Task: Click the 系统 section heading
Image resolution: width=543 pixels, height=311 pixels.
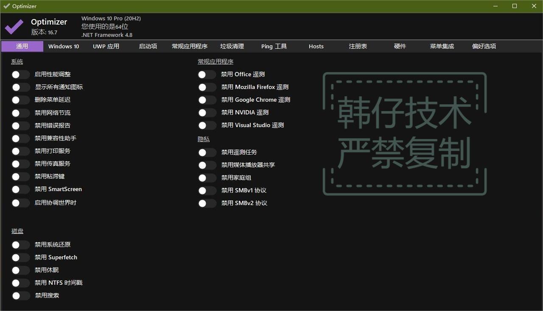Action: point(17,62)
